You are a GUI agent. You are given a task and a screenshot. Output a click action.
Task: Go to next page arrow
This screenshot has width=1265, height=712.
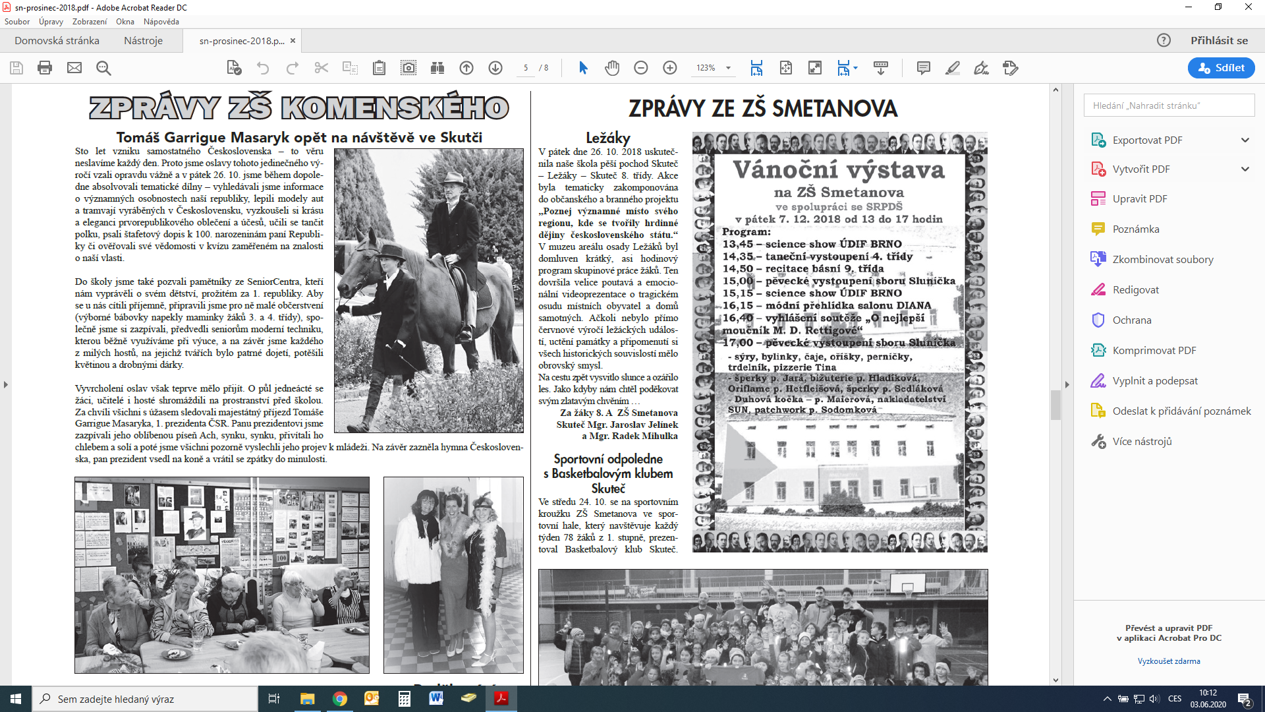(495, 68)
